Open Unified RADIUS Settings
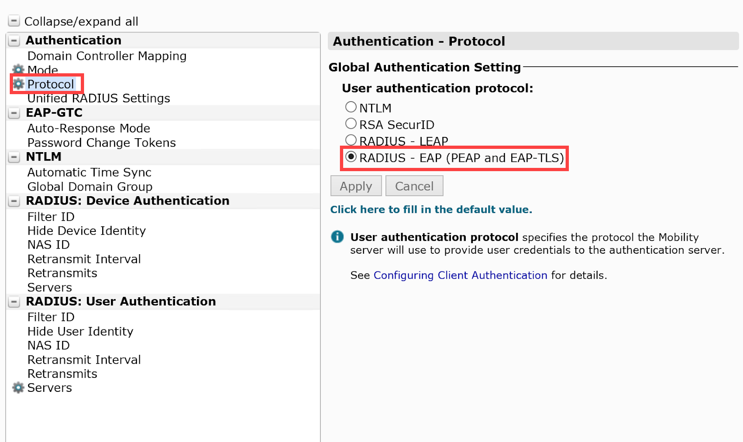743x442 pixels. click(x=98, y=98)
